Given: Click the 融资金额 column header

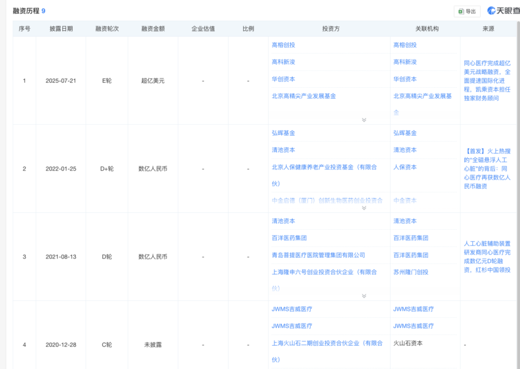Looking at the screenshot, I should pyautogui.click(x=153, y=29).
